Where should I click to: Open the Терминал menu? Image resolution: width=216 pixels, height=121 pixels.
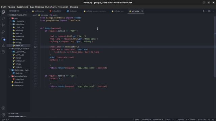[63, 7]
